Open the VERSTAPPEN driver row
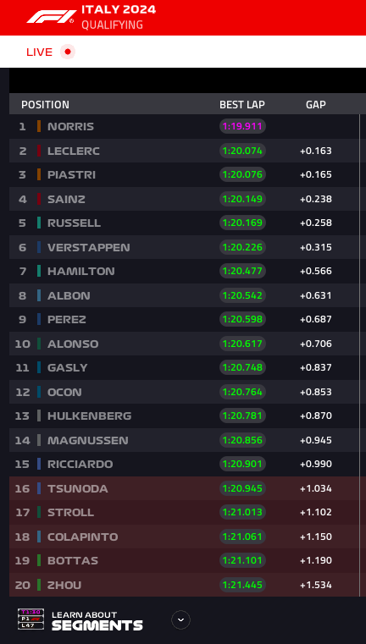Image resolution: width=366 pixels, height=644 pixels. pyautogui.click(x=184, y=247)
